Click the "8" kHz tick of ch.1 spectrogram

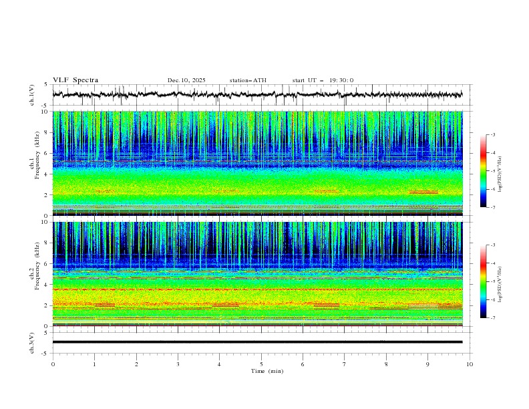(47, 132)
